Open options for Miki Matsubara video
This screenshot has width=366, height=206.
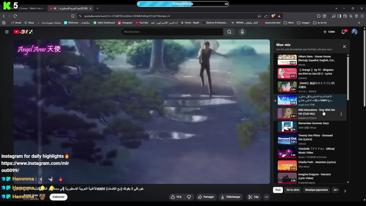point(341,114)
